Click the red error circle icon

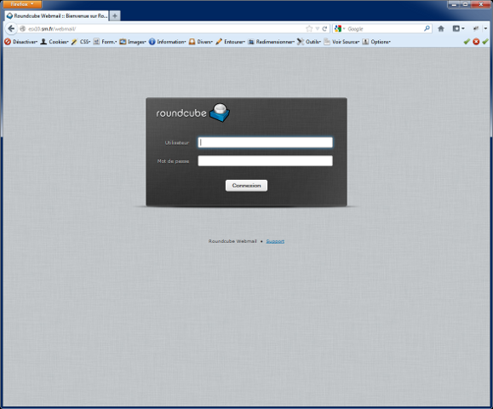[476, 42]
